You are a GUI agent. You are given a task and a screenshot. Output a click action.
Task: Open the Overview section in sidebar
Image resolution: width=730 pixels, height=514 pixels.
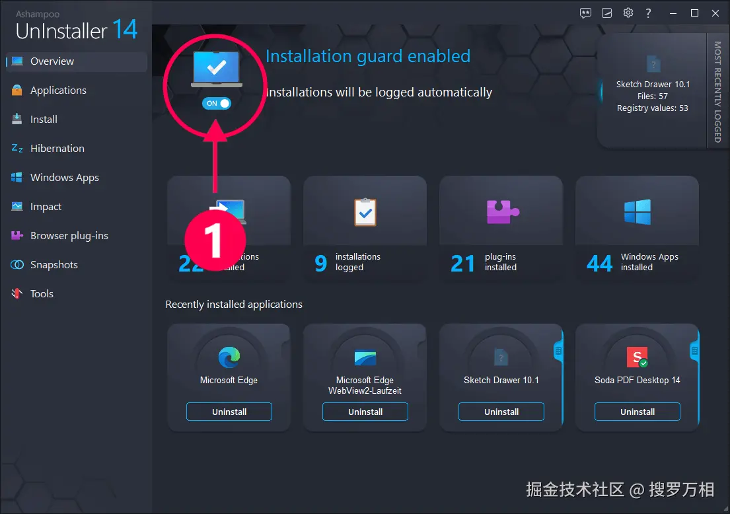coord(77,61)
